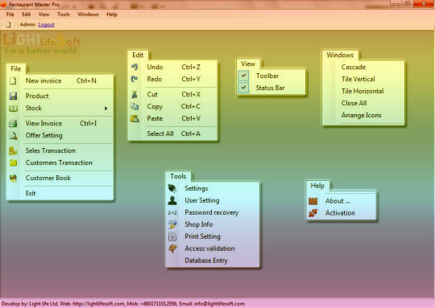Select the File tab above the file menu

[16, 68]
